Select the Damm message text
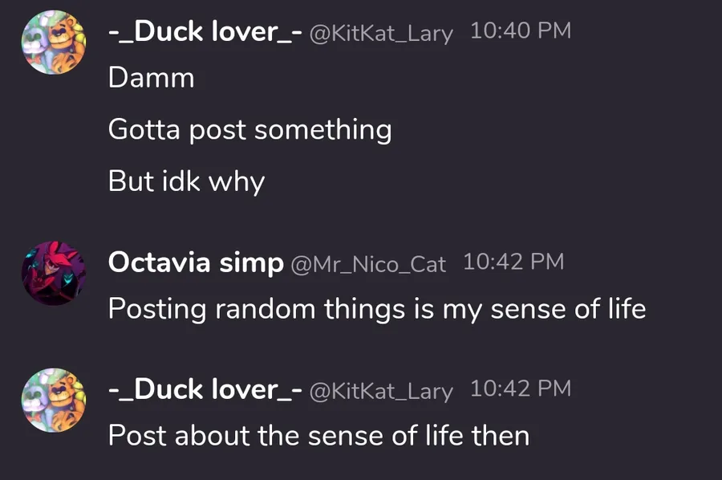Viewport: 722px width, 480px height. [x=152, y=77]
